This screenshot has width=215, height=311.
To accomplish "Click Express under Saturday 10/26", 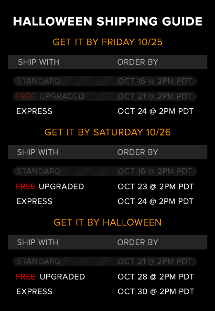I will (x=34, y=201).
